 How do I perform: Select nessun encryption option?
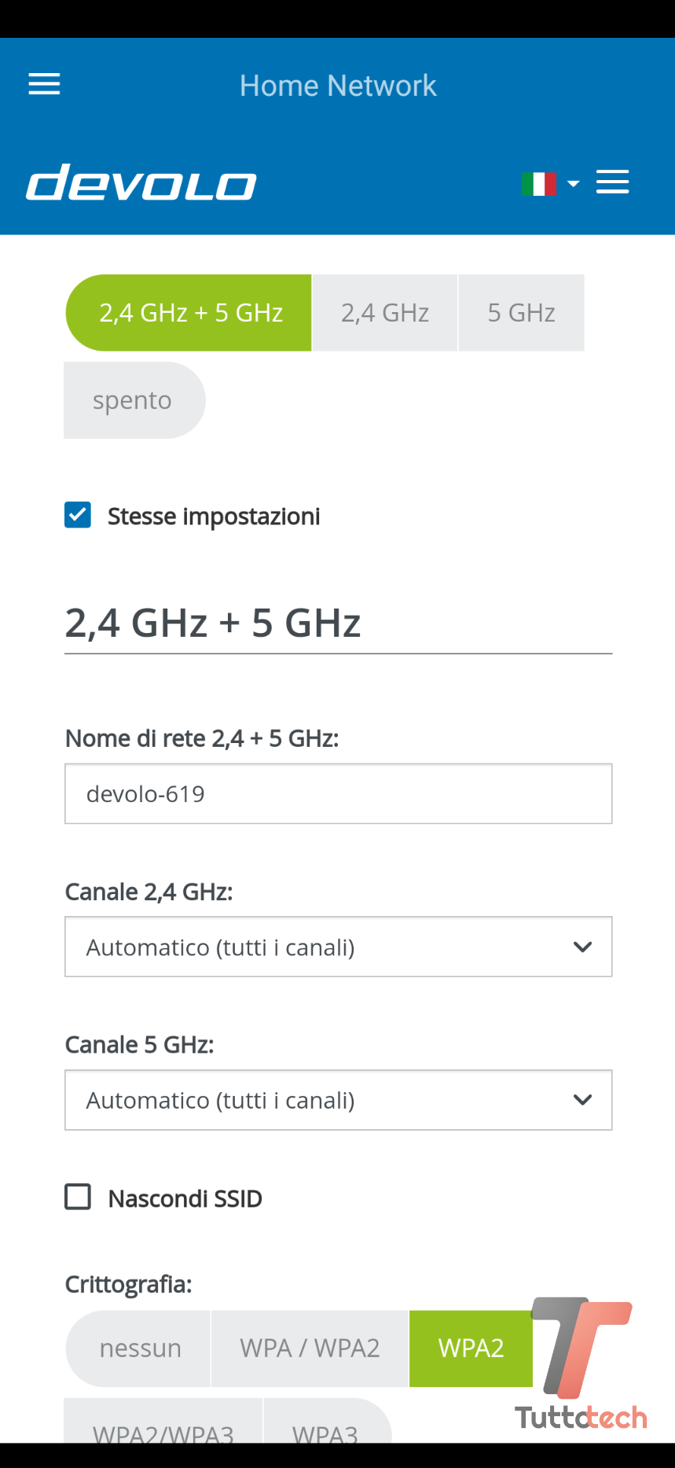(140, 1348)
